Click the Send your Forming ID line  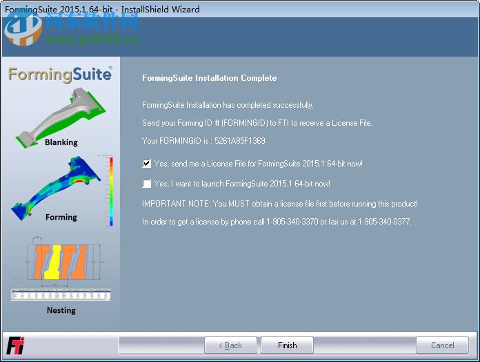point(257,123)
